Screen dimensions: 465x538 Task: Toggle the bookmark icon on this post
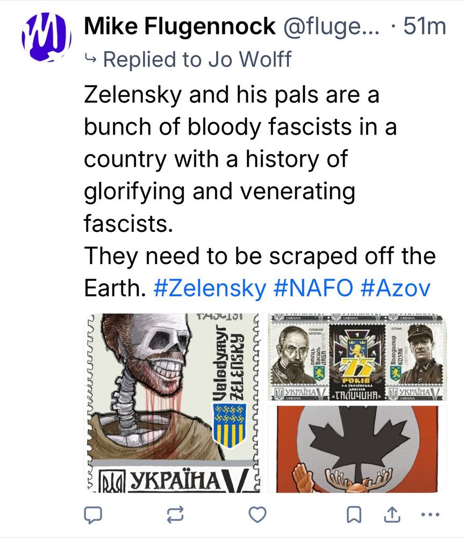[x=354, y=514]
